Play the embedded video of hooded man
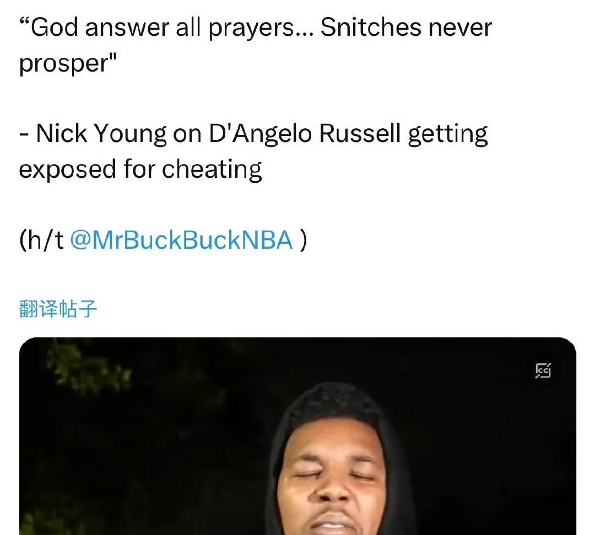The width and height of the screenshot is (595, 535). point(297,436)
